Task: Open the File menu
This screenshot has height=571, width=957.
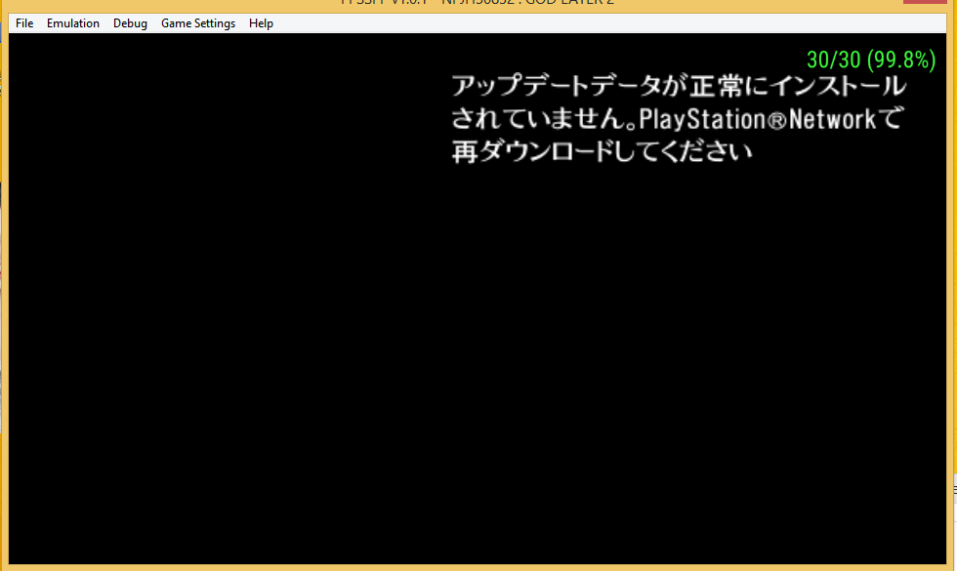Action: [24, 23]
